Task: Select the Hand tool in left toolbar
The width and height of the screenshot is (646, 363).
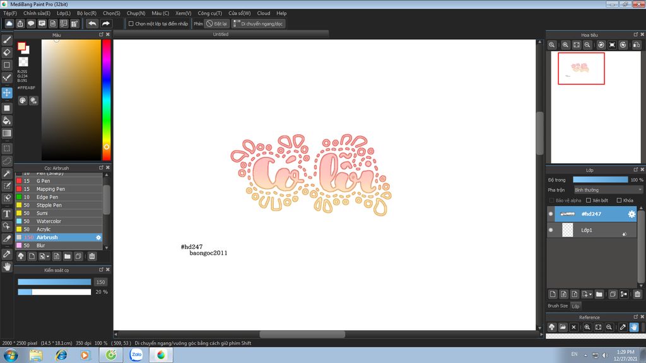Action: (x=7, y=267)
